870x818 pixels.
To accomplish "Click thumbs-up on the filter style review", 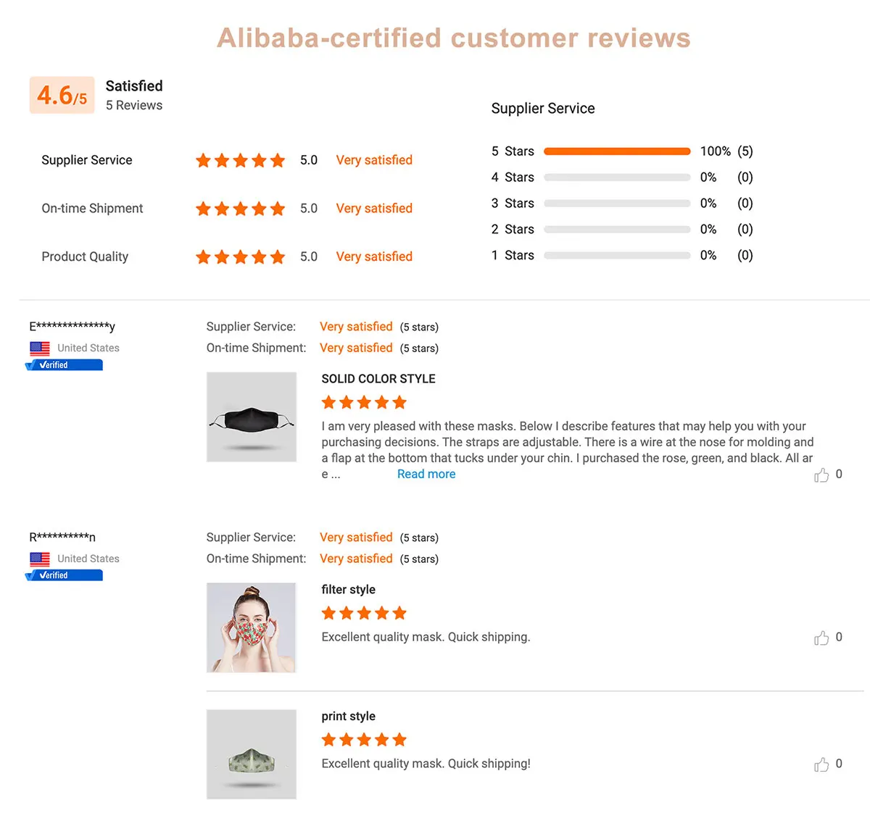I will coord(821,638).
